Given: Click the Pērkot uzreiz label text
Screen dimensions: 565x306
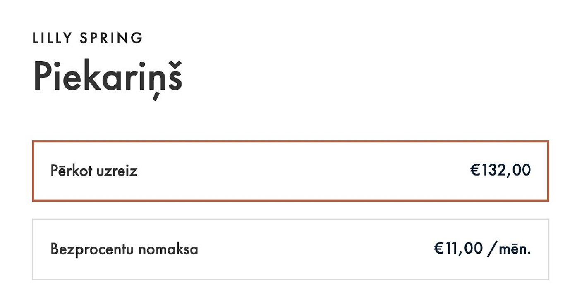Looking at the screenshot, I should [94, 171].
